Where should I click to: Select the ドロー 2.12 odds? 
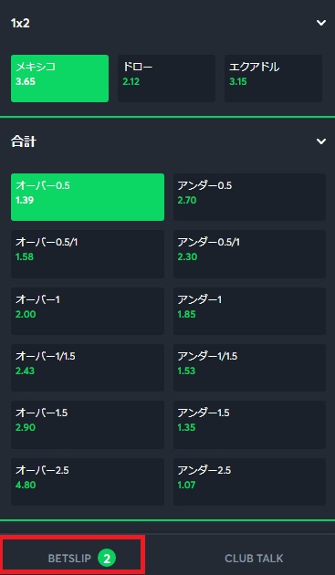pyautogui.click(x=166, y=78)
